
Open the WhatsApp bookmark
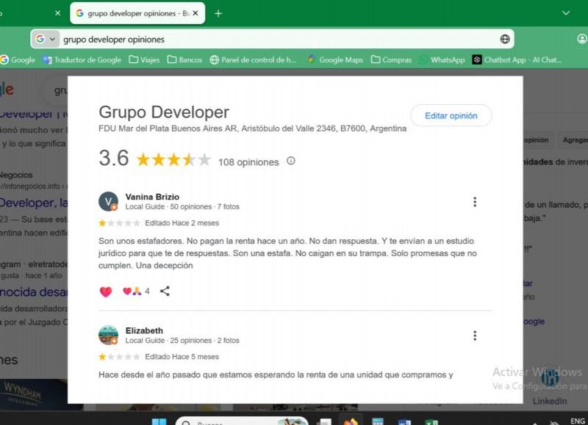441,59
